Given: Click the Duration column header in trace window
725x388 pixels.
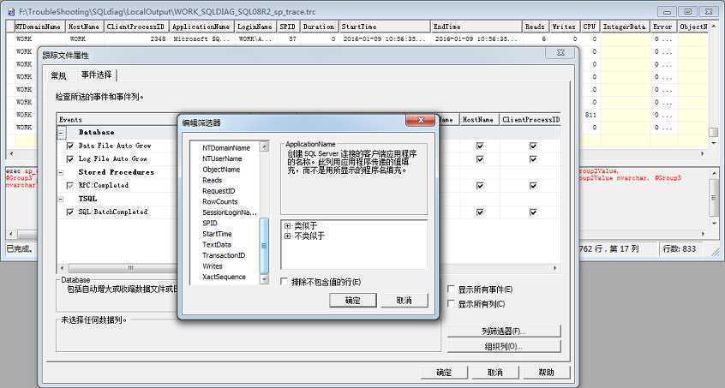Looking at the screenshot, I should [x=319, y=27].
